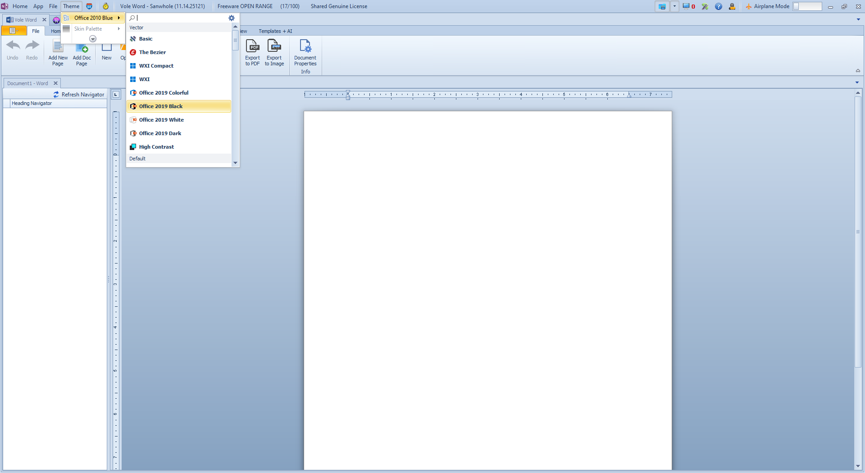Expand the Skin Palette submenu

click(x=93, y=29)
